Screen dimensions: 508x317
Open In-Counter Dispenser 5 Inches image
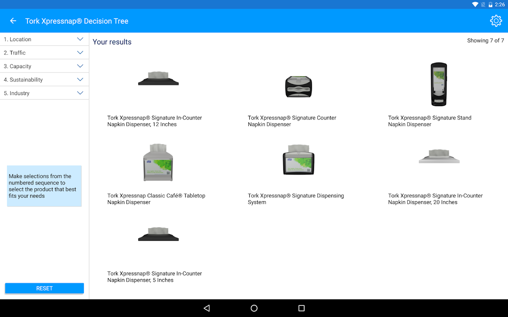tap(158, 234)
